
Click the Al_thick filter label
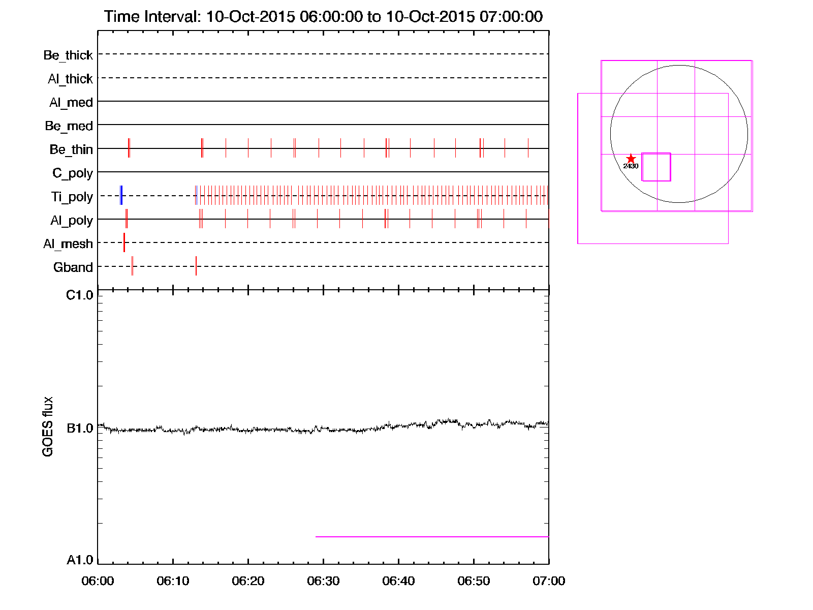[70, 79]
